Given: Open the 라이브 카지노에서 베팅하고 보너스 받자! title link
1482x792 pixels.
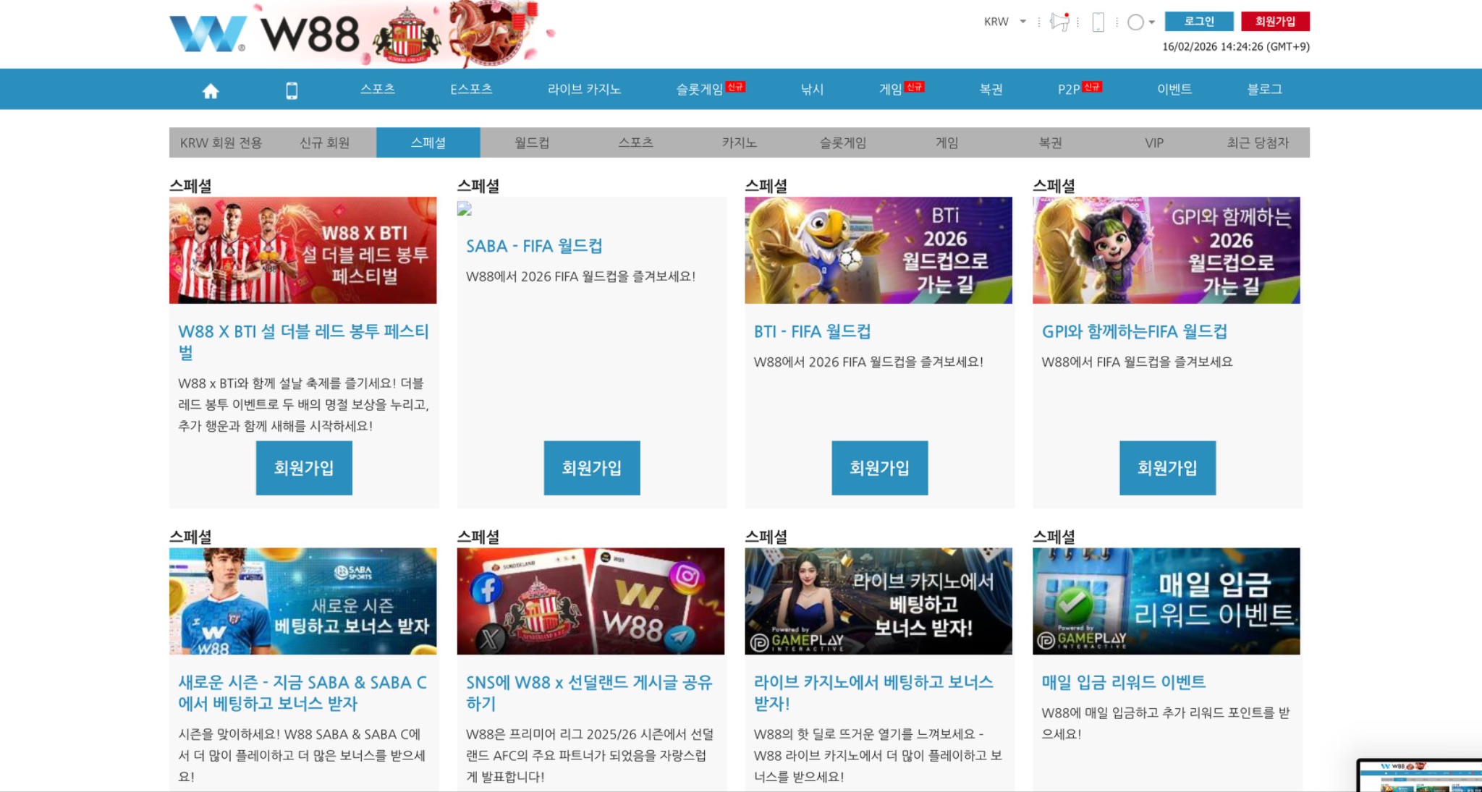Looking at the screenshot, I should (x=873, y=693).
